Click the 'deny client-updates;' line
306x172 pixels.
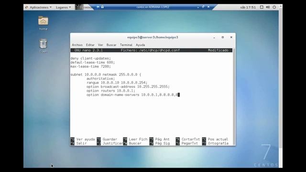point(90,58)
